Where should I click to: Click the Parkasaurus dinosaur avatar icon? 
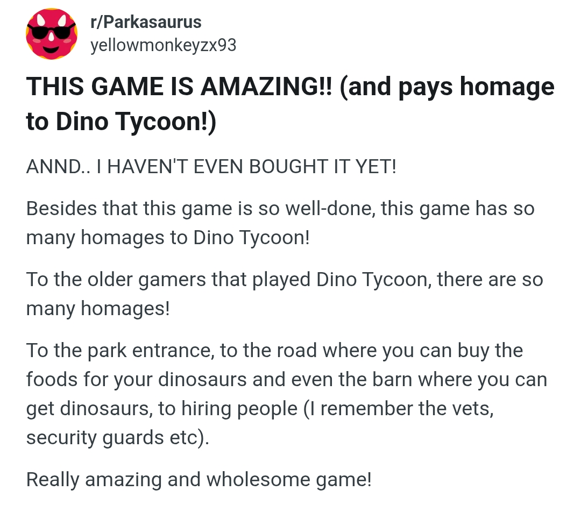(x=52, y=34)
